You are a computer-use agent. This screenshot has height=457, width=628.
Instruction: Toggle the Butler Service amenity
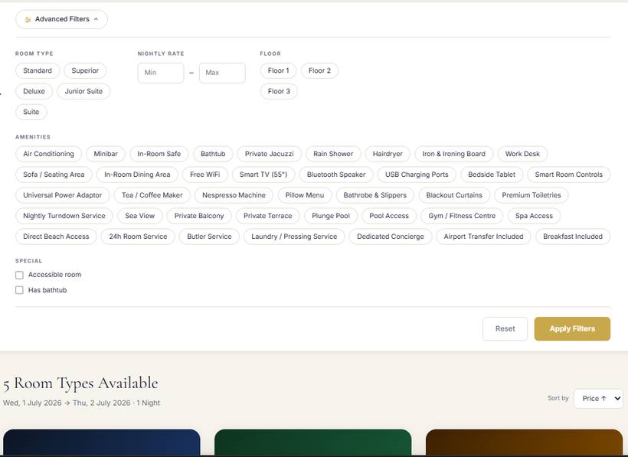point(210,237)
